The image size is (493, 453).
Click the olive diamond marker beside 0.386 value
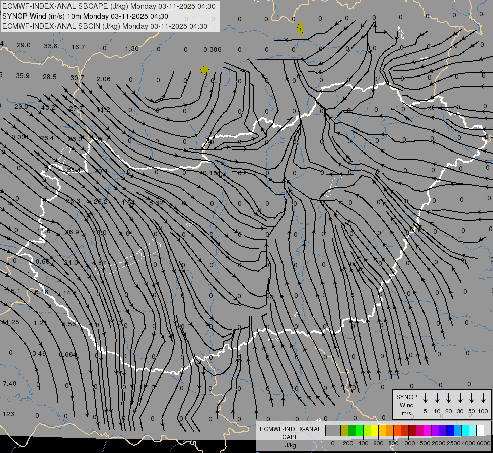[204, 70]
